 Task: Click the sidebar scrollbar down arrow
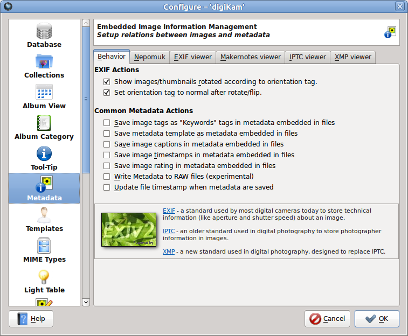[x=86, y=302]
